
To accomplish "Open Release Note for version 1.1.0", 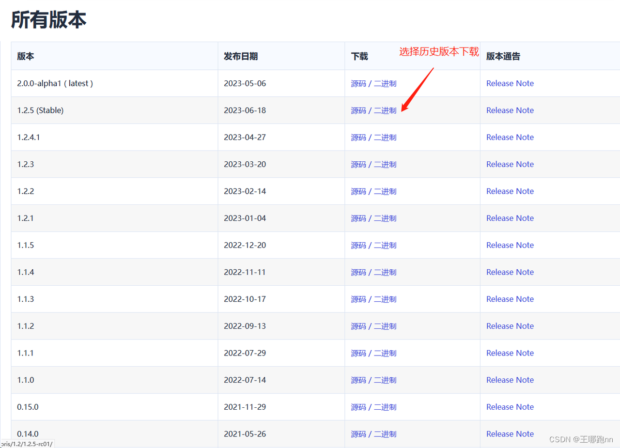I will tap(510, 380).
